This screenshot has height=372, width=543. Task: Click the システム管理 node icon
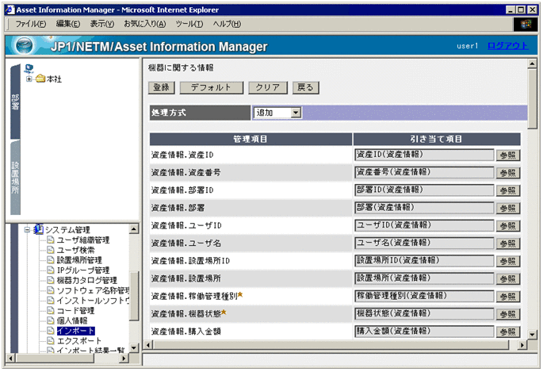(37, 229)
